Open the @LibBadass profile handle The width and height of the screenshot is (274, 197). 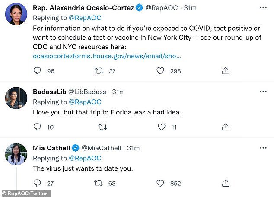(x=90, y=92)
